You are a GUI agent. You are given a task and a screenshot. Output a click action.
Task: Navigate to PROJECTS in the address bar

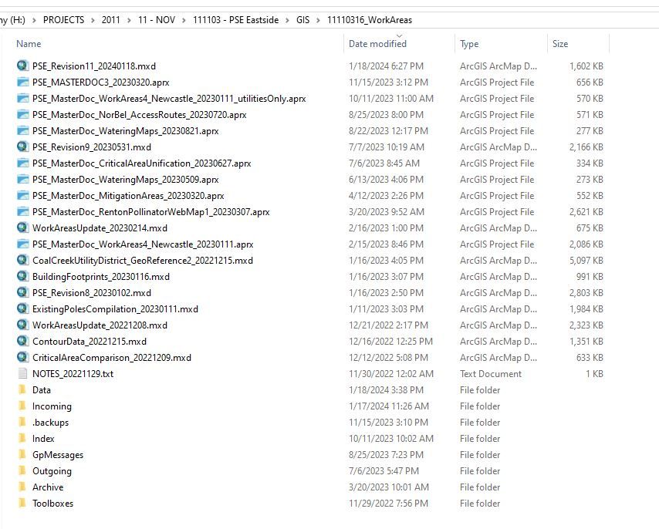[63, 20]
